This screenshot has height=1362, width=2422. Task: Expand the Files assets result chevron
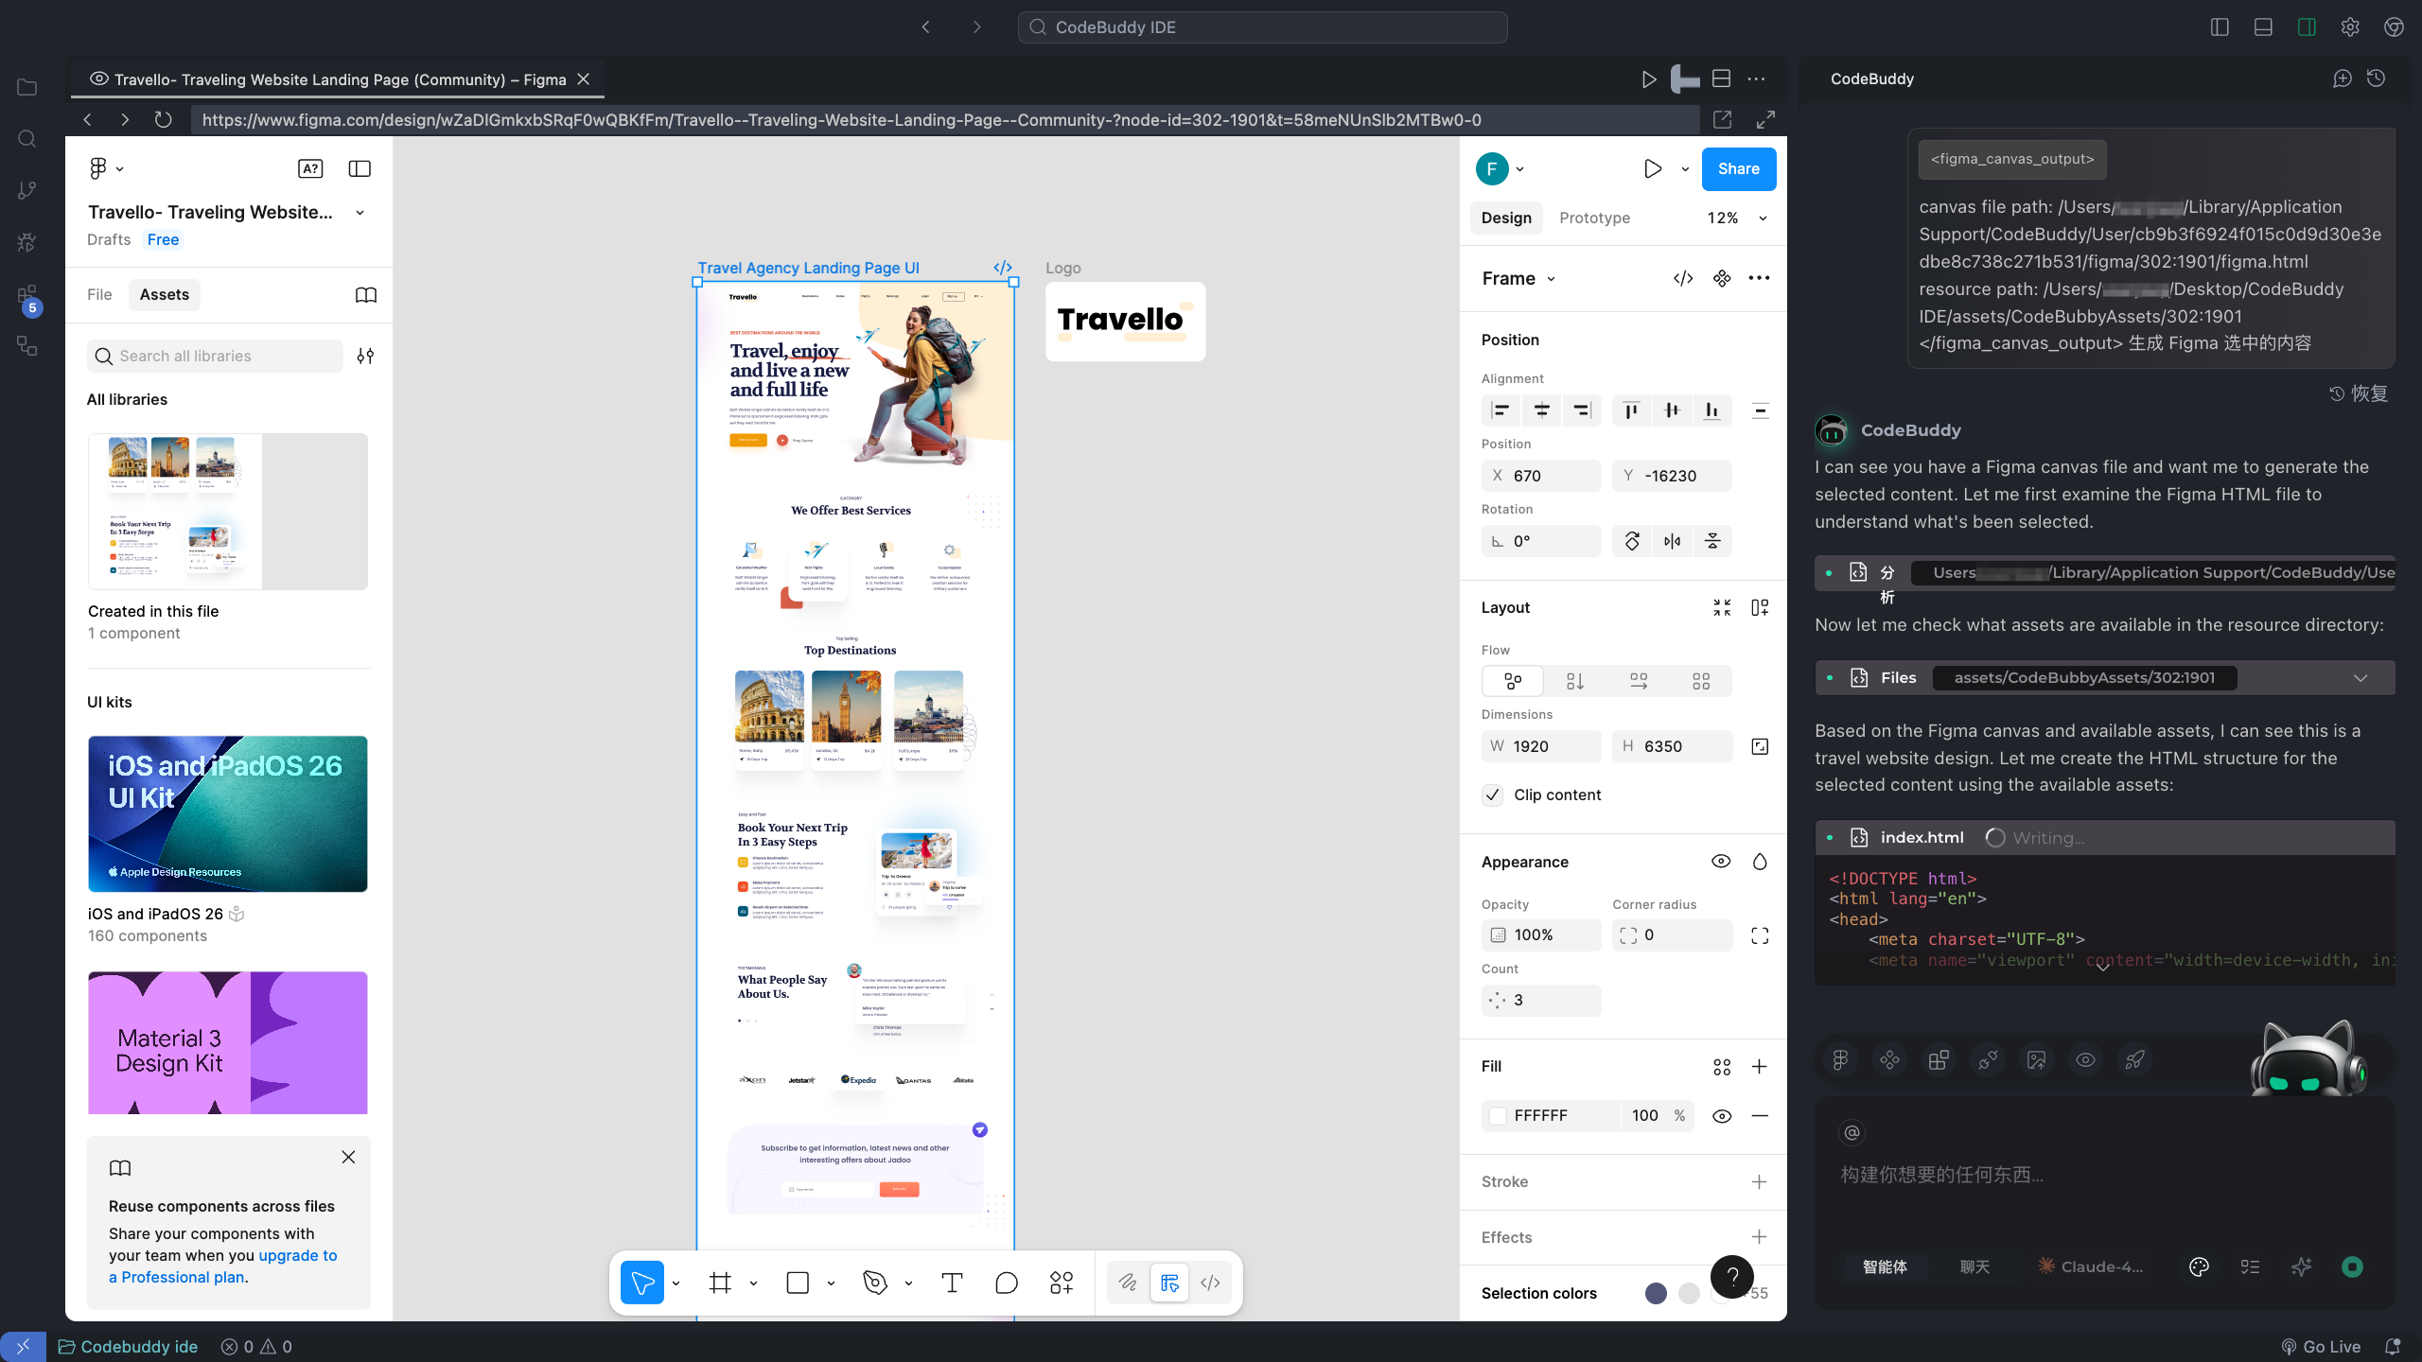pyautogui.click(x=2361, y=678)
